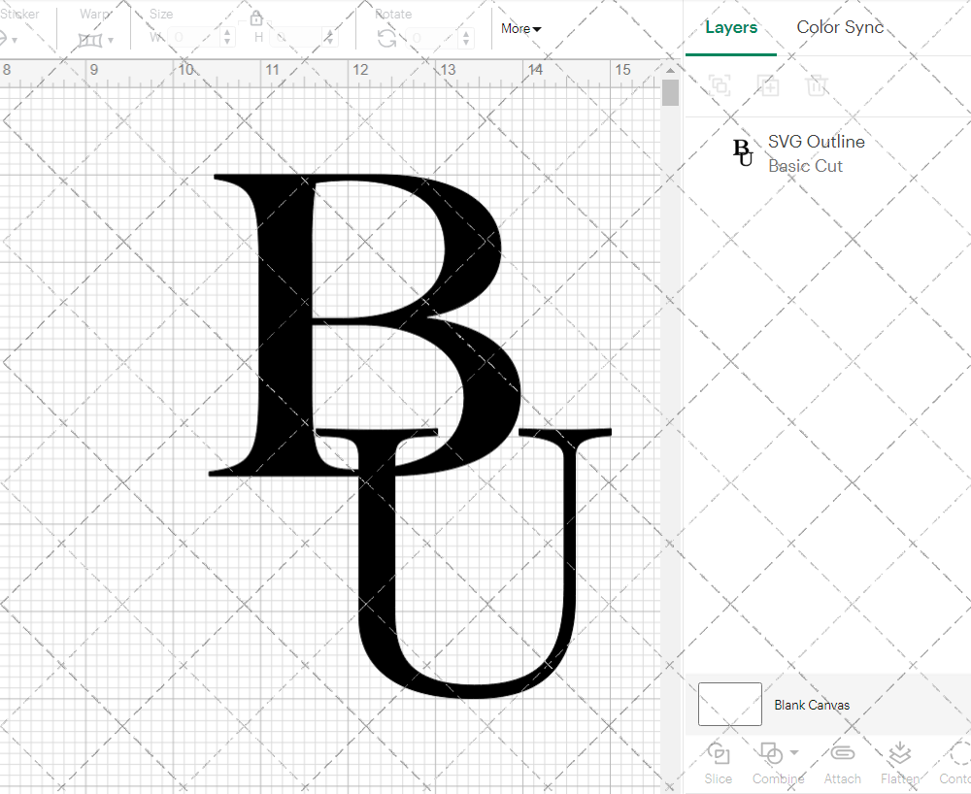The width and height of the screenshot is (971, 794).
Task: Click the Blank Canvas color swatch
Action: tap(728, 705)
